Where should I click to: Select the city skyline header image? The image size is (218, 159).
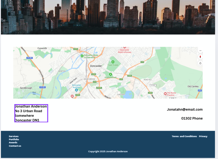pyautogui.click(x=108, y=17)
